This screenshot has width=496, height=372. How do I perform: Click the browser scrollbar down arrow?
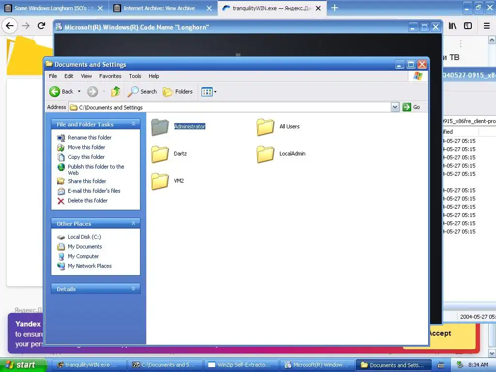(x=492, y=353)
